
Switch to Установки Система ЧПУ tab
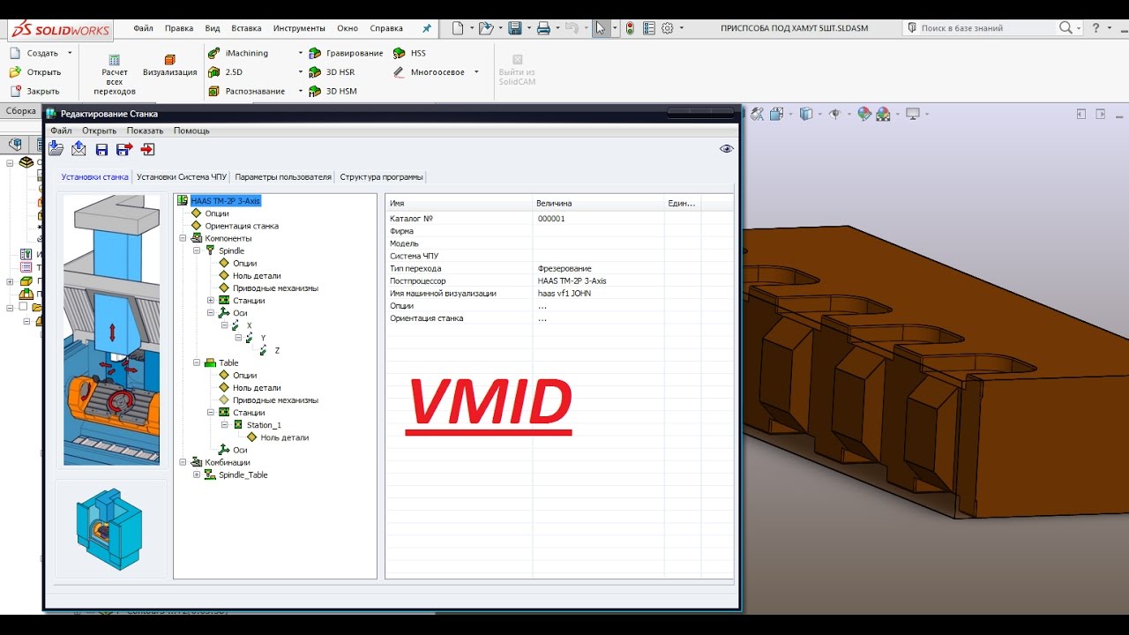(x=182, y=176)
